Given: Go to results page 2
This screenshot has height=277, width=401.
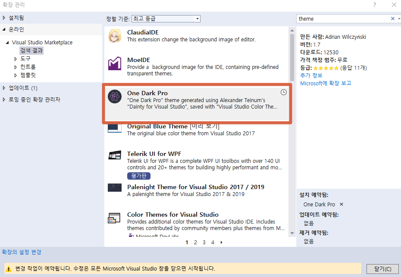Looking at the screenshot, I should 195,242.
